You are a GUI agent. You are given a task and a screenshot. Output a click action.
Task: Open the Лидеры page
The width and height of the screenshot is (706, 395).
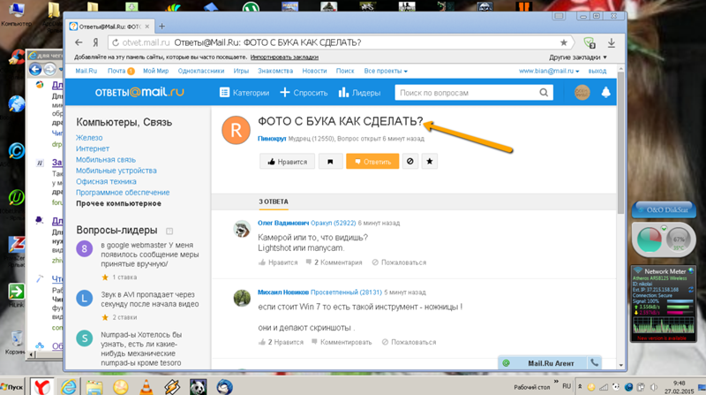[x=359, y=93]
